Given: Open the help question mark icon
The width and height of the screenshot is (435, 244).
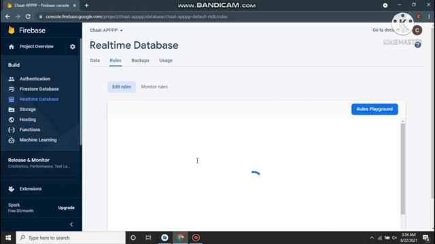Looking at the screenshot, I should click(418, 45).
